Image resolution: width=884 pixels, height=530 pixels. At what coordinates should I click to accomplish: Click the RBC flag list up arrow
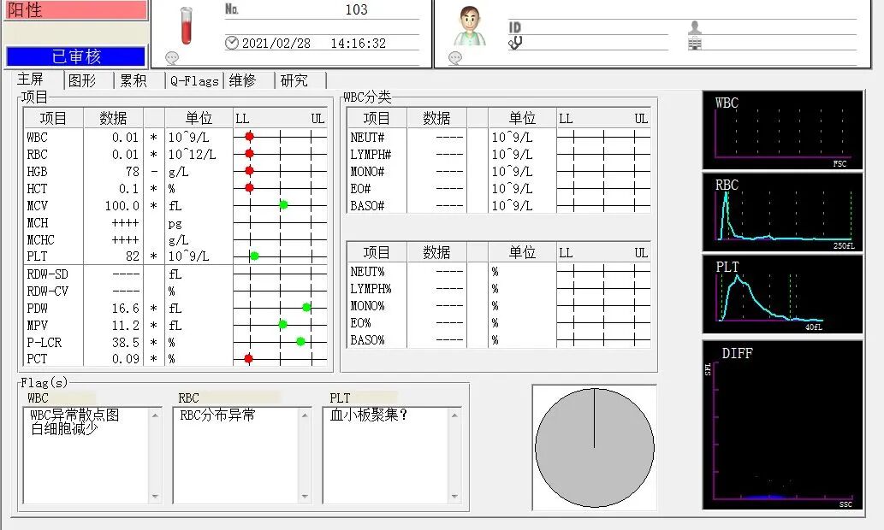tap(305, 415)
